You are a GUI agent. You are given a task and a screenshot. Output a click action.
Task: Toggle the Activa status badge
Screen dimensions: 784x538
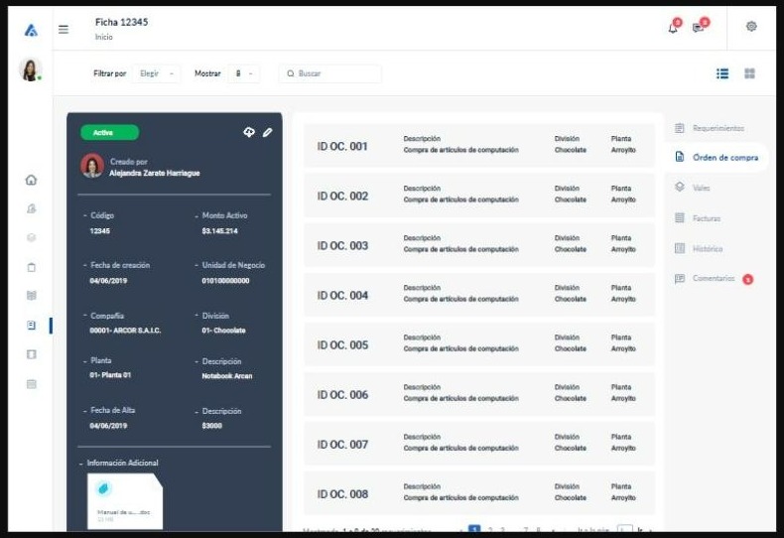(109, 132)
